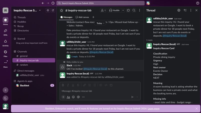Open schedule send dropdown arrow
The height and width of the screenshot is (113, 201).
137,97
